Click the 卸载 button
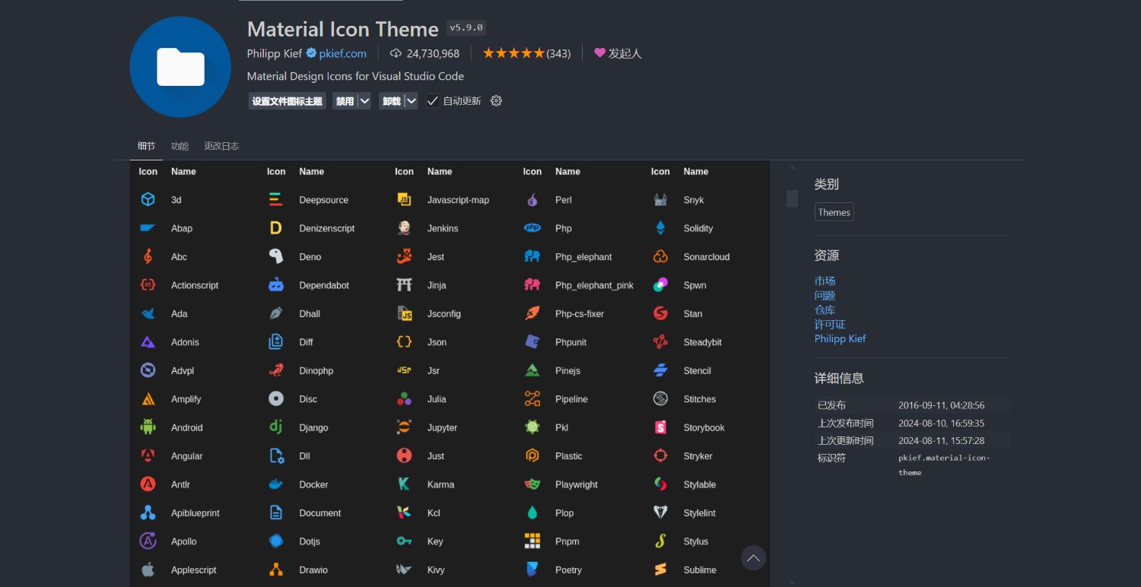The image size is (1141, 587). click(x=392, y=101)
